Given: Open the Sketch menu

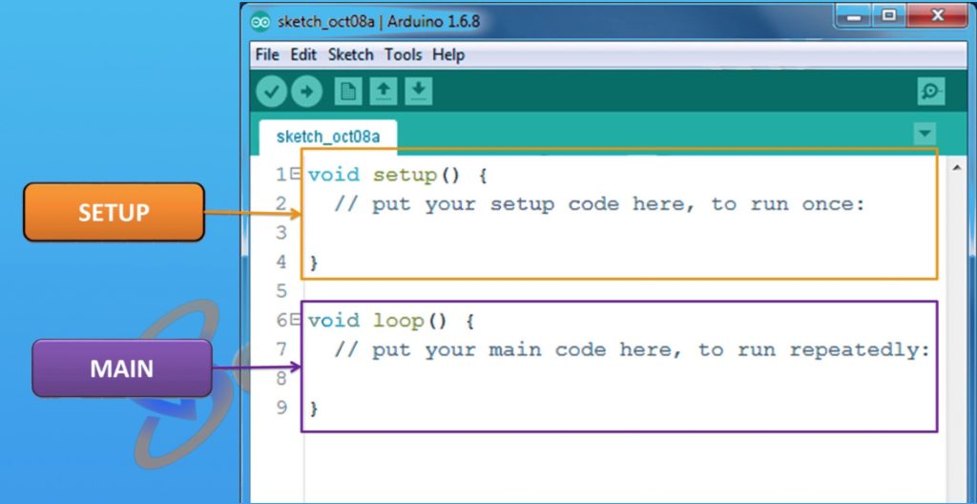Looking at the screenshot, I should [x=350, y=55].
